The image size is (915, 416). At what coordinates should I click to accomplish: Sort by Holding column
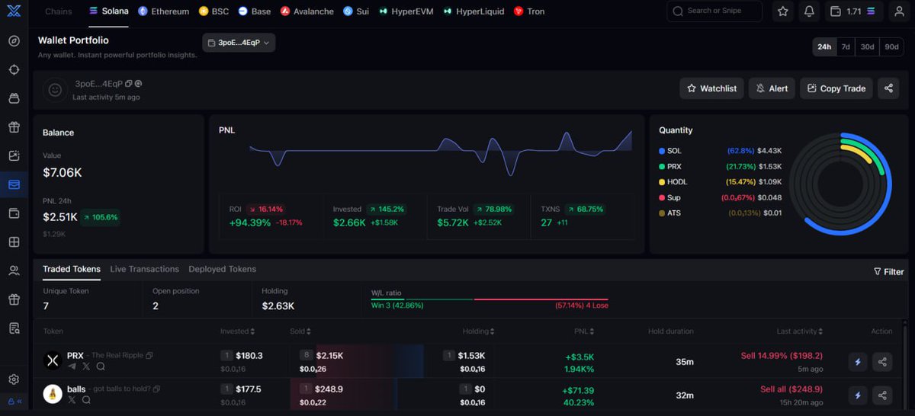[x=478, y=331]
